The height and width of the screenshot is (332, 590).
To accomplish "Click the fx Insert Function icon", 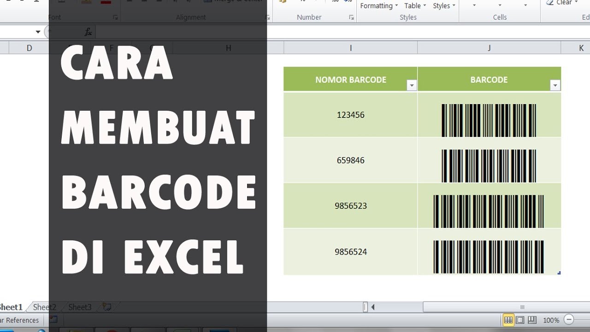I will pyautogui.click(x=88, y=32).
